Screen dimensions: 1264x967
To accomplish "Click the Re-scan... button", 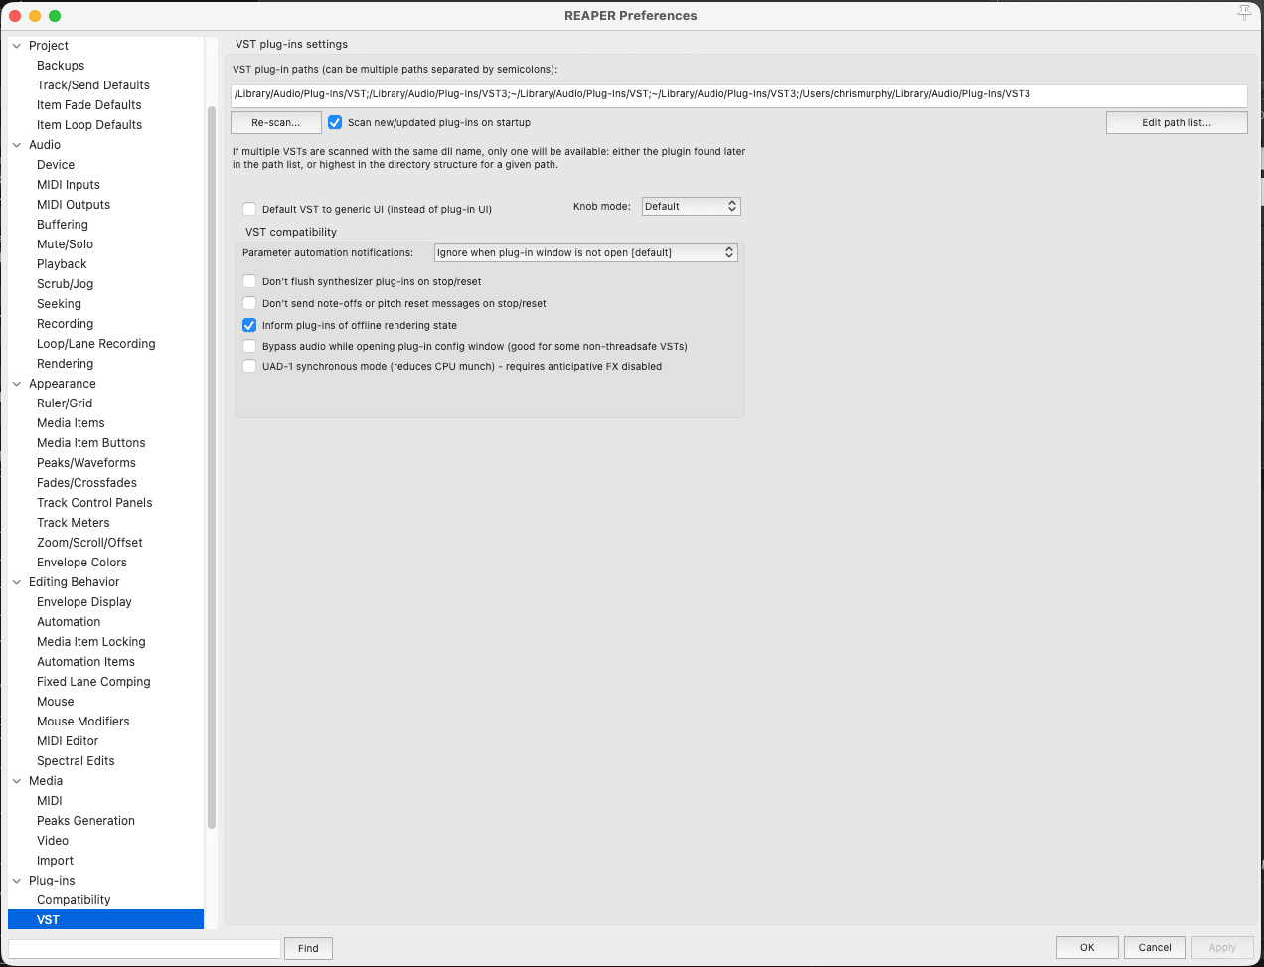I will coord(276,122).
